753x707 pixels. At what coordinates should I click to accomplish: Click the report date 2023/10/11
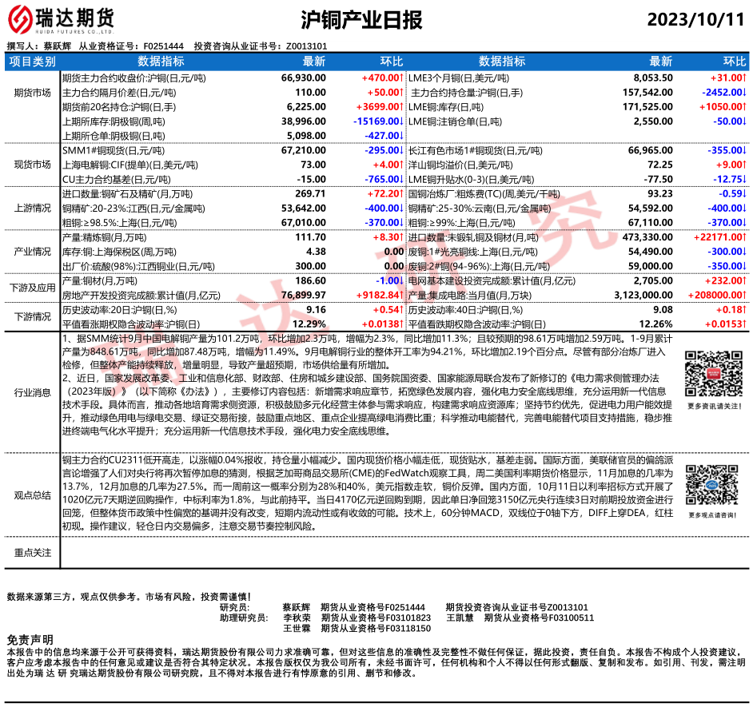(695, 19)
